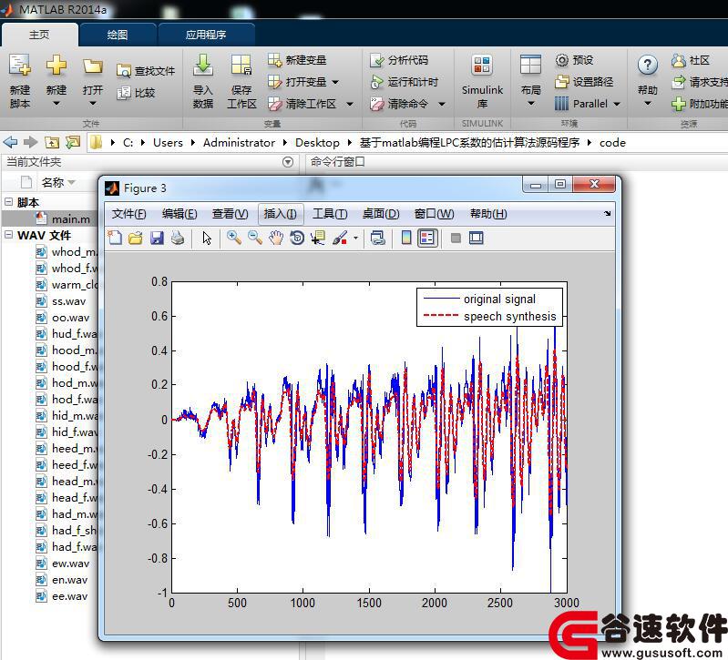This screenshot has width=728, height=660.
Task: Toggle Rotate 3D tool in figure toolbar
Action: (x=297, y=238)
